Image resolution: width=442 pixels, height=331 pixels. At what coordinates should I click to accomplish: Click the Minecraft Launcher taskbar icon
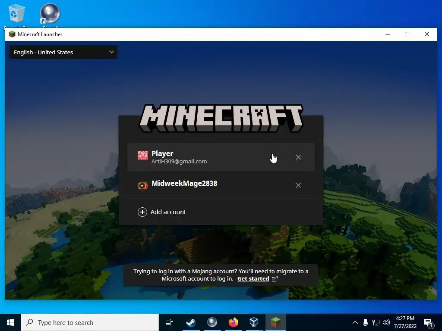point(276,322)
